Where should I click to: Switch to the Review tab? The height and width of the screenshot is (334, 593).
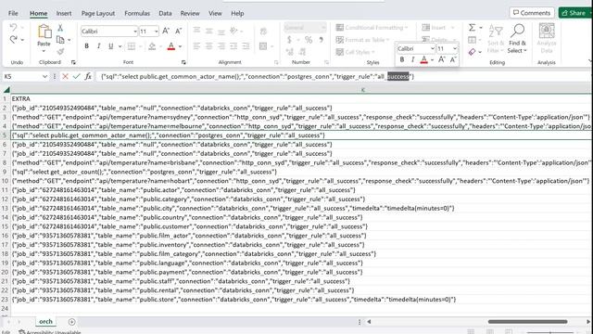coord(190,13)
